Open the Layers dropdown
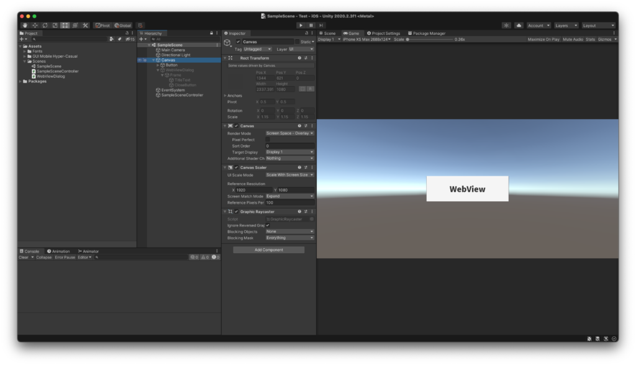Viewport: 636px width, 365px height. coord(566,25)
